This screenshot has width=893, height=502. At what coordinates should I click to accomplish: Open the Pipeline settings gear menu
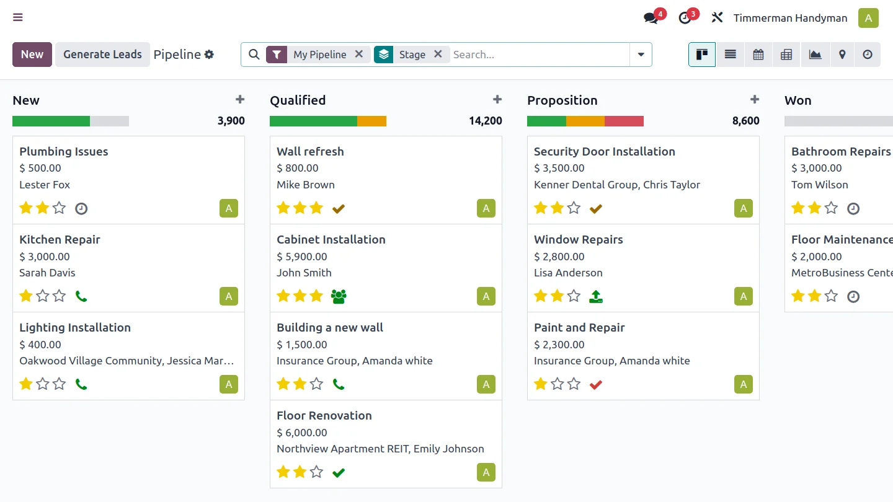[210, 55]
